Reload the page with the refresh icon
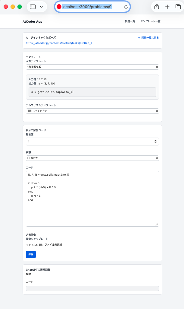The width and height of the screenshot is (184, 309). (x=126, y=7)
